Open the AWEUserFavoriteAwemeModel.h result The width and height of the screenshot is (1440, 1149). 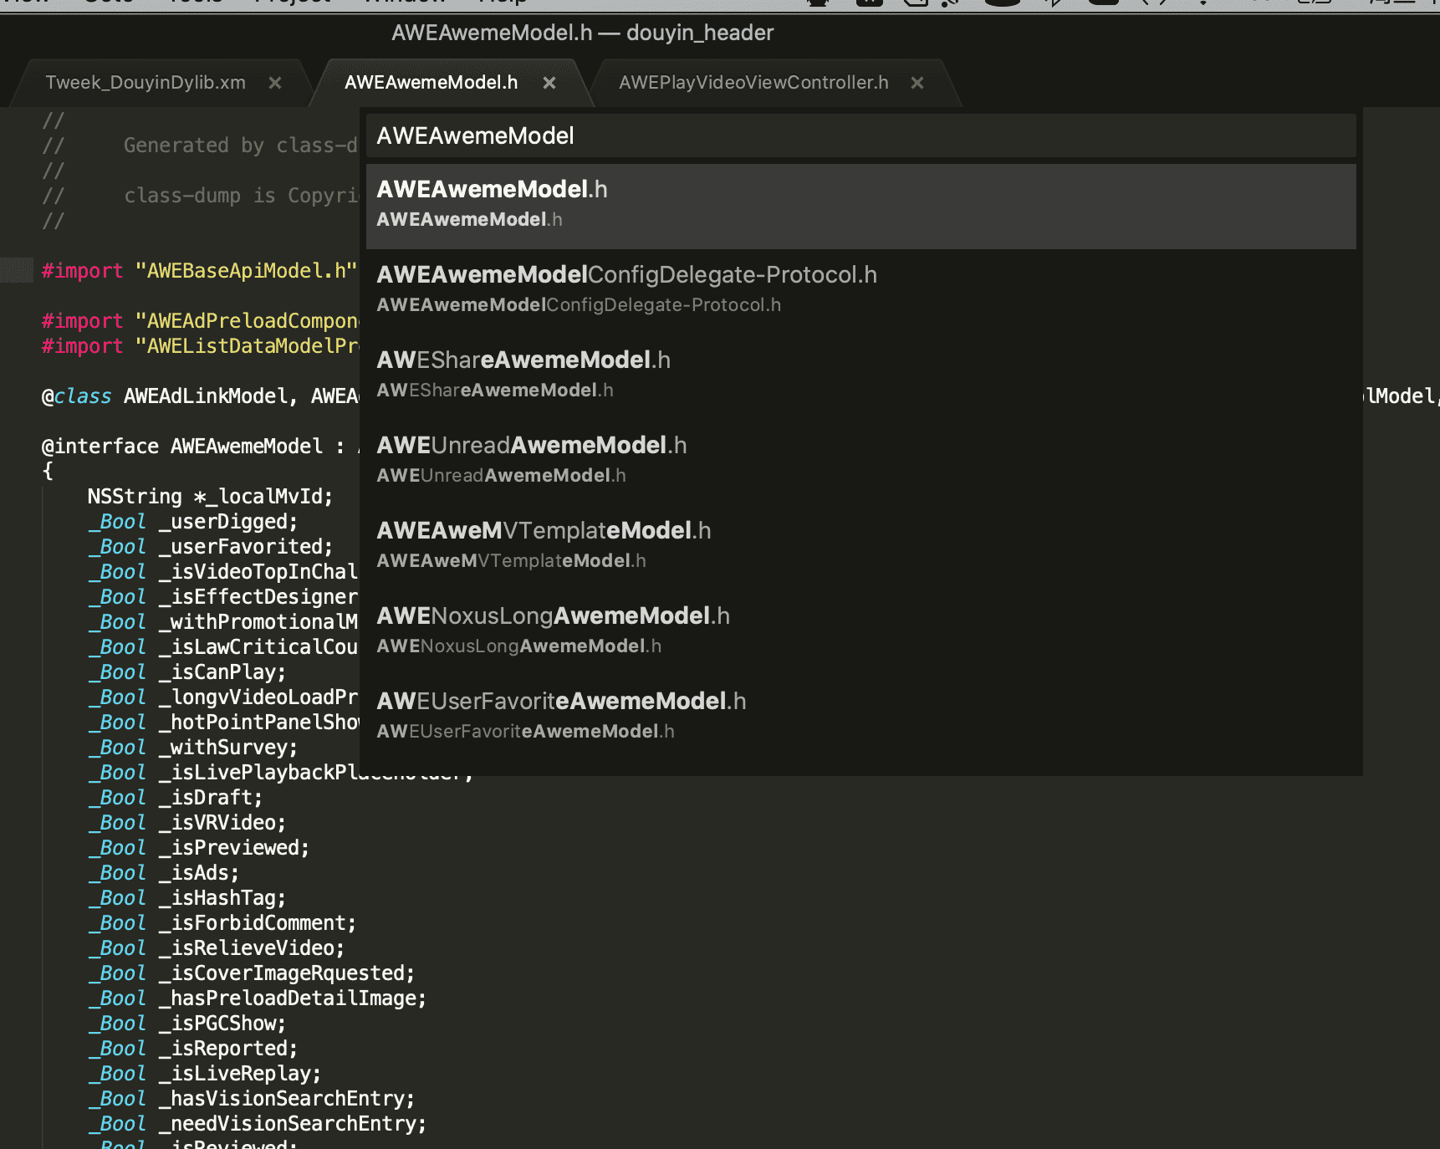[x=861, y=717]
